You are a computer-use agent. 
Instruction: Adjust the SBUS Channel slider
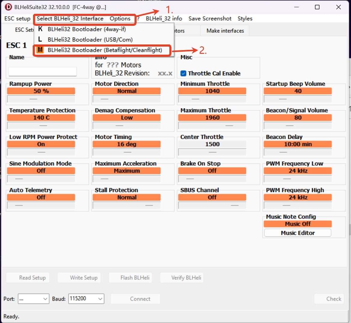pos(212,205)
